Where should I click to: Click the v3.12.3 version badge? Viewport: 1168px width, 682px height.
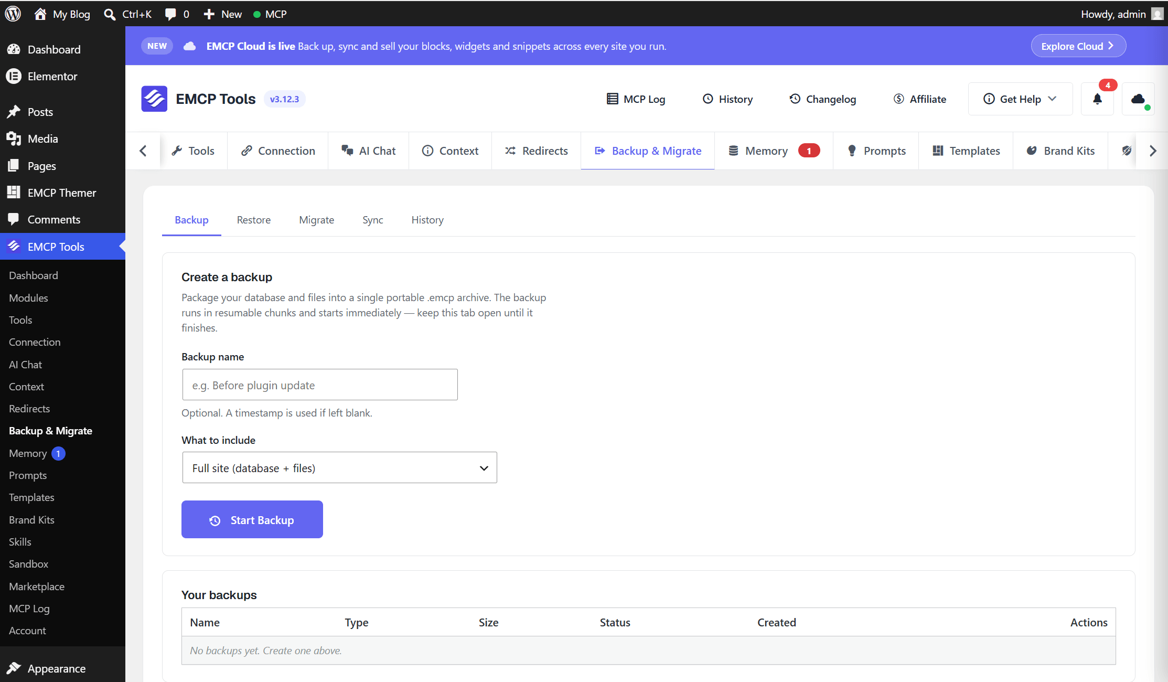pyautogui.click(x=284, y=99)
